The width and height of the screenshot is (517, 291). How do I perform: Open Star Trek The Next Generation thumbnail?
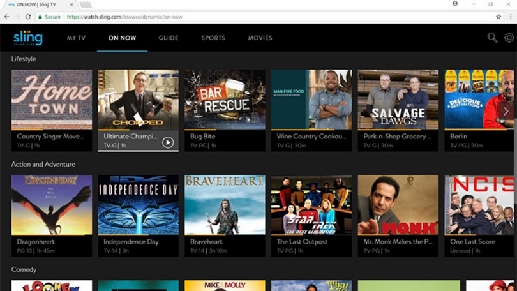point(311,205)
